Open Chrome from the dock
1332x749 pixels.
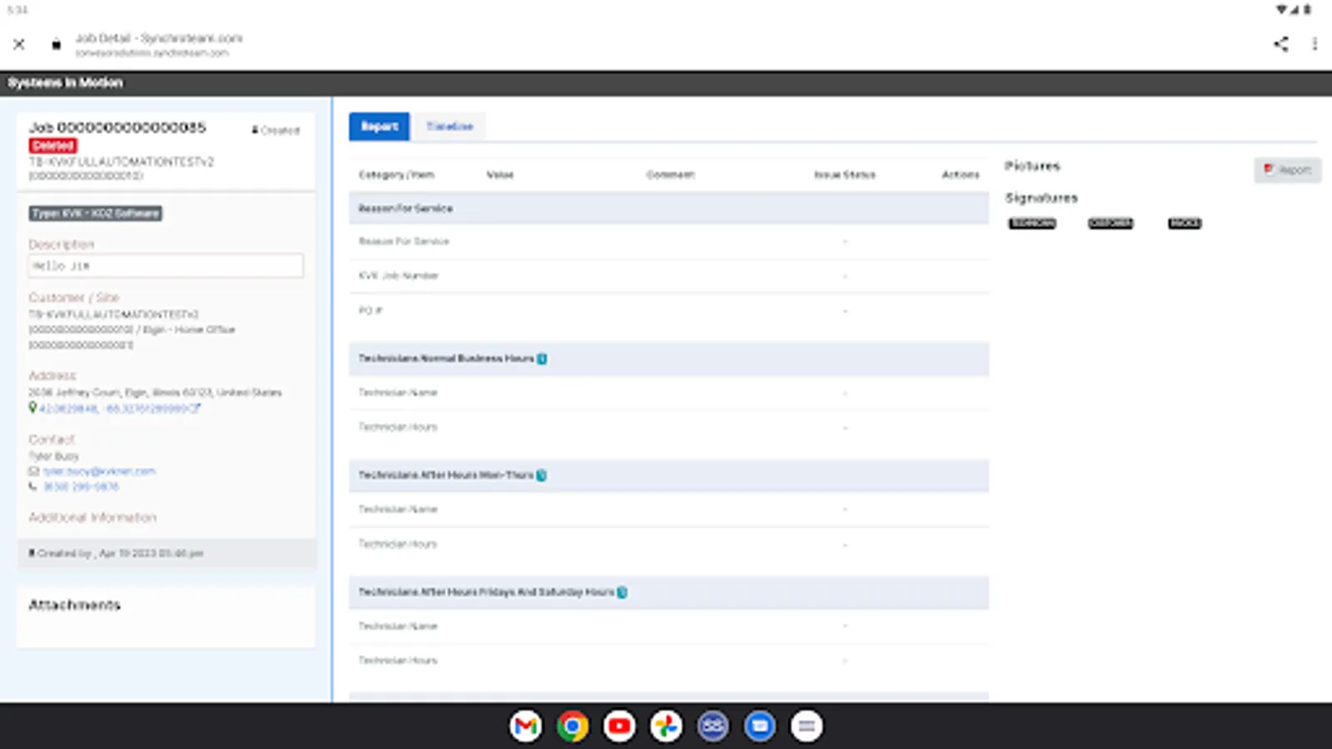(573, 727)
